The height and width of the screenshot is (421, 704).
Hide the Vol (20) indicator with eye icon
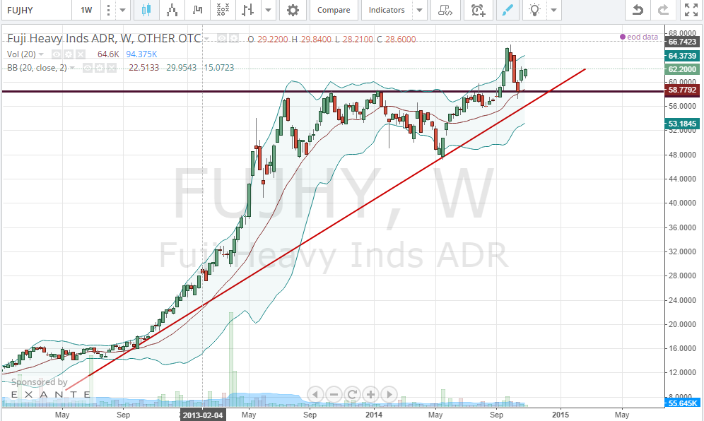tap(56, 54)
